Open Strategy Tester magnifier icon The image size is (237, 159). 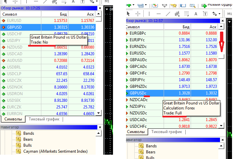(x=192, y=6)
